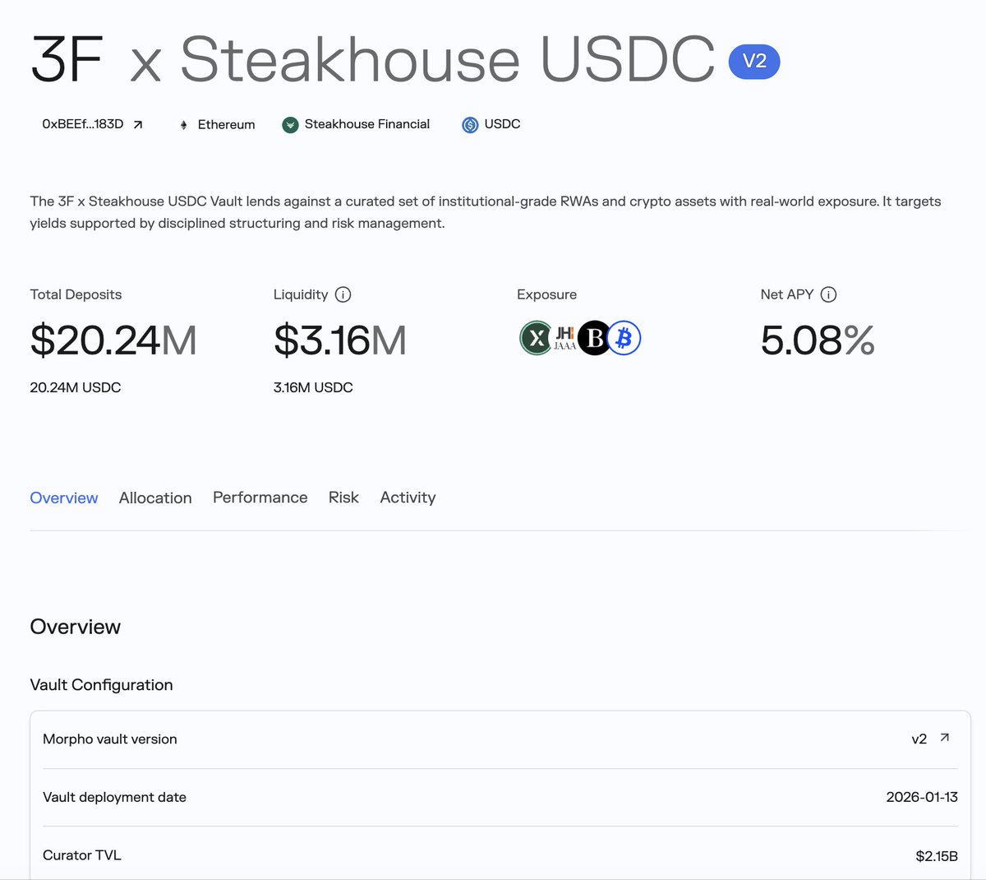Open the Risk tab
986x880 pixels.
click(343, 498)
